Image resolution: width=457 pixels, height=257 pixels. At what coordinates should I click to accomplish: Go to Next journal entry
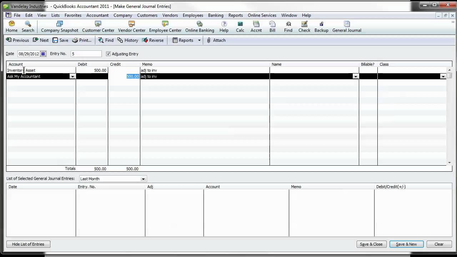click(41, 40)
